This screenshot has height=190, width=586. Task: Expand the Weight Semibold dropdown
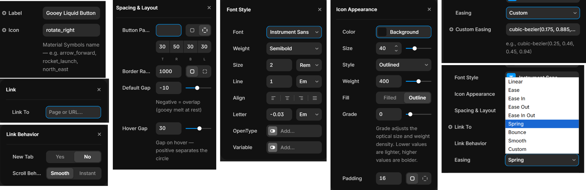coord(294,48)
